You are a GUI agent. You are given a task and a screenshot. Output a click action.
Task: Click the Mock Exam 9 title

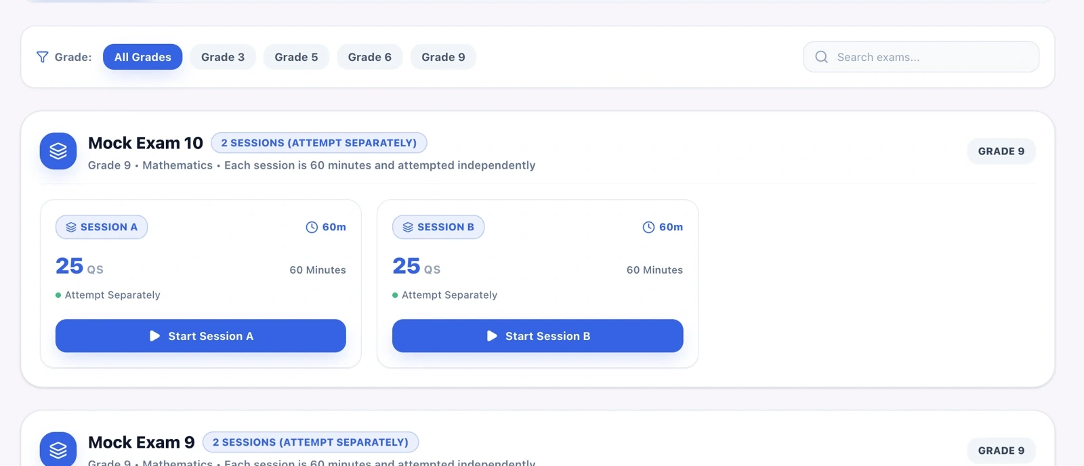tap(142, 442)
